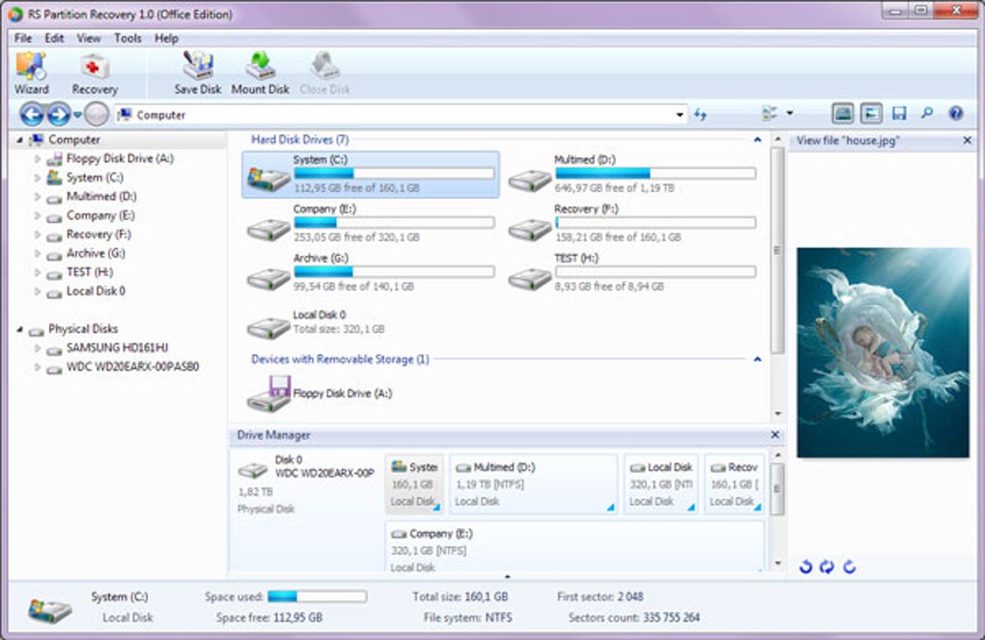Select the Mount Disk tool

260,72
